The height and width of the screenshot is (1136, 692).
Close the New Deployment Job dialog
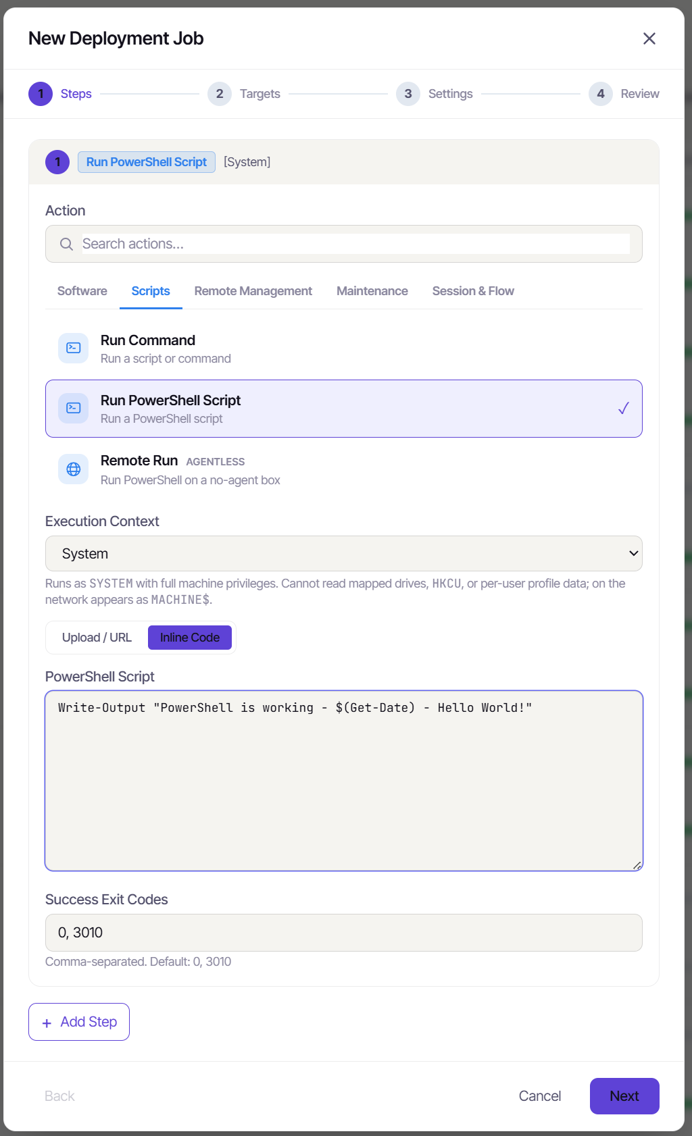pos(649,38)
